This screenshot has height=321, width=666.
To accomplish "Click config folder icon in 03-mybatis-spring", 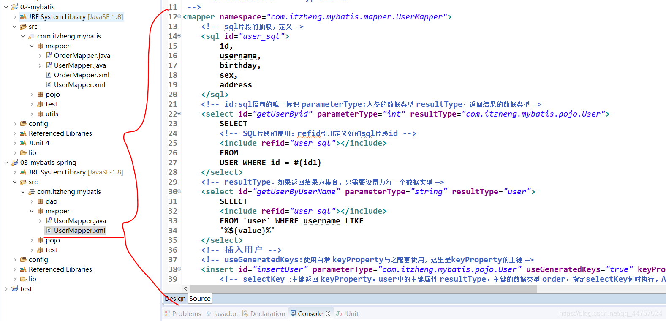I will (23, 260).
